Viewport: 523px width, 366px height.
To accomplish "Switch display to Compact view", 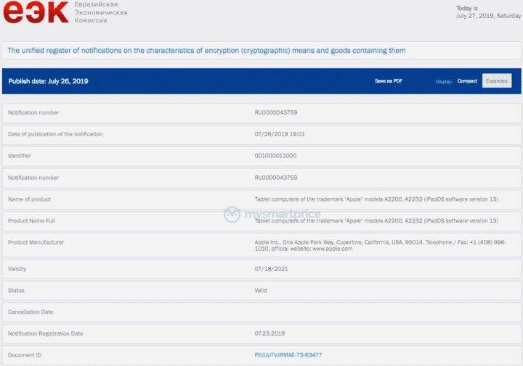I will point(467,81).
